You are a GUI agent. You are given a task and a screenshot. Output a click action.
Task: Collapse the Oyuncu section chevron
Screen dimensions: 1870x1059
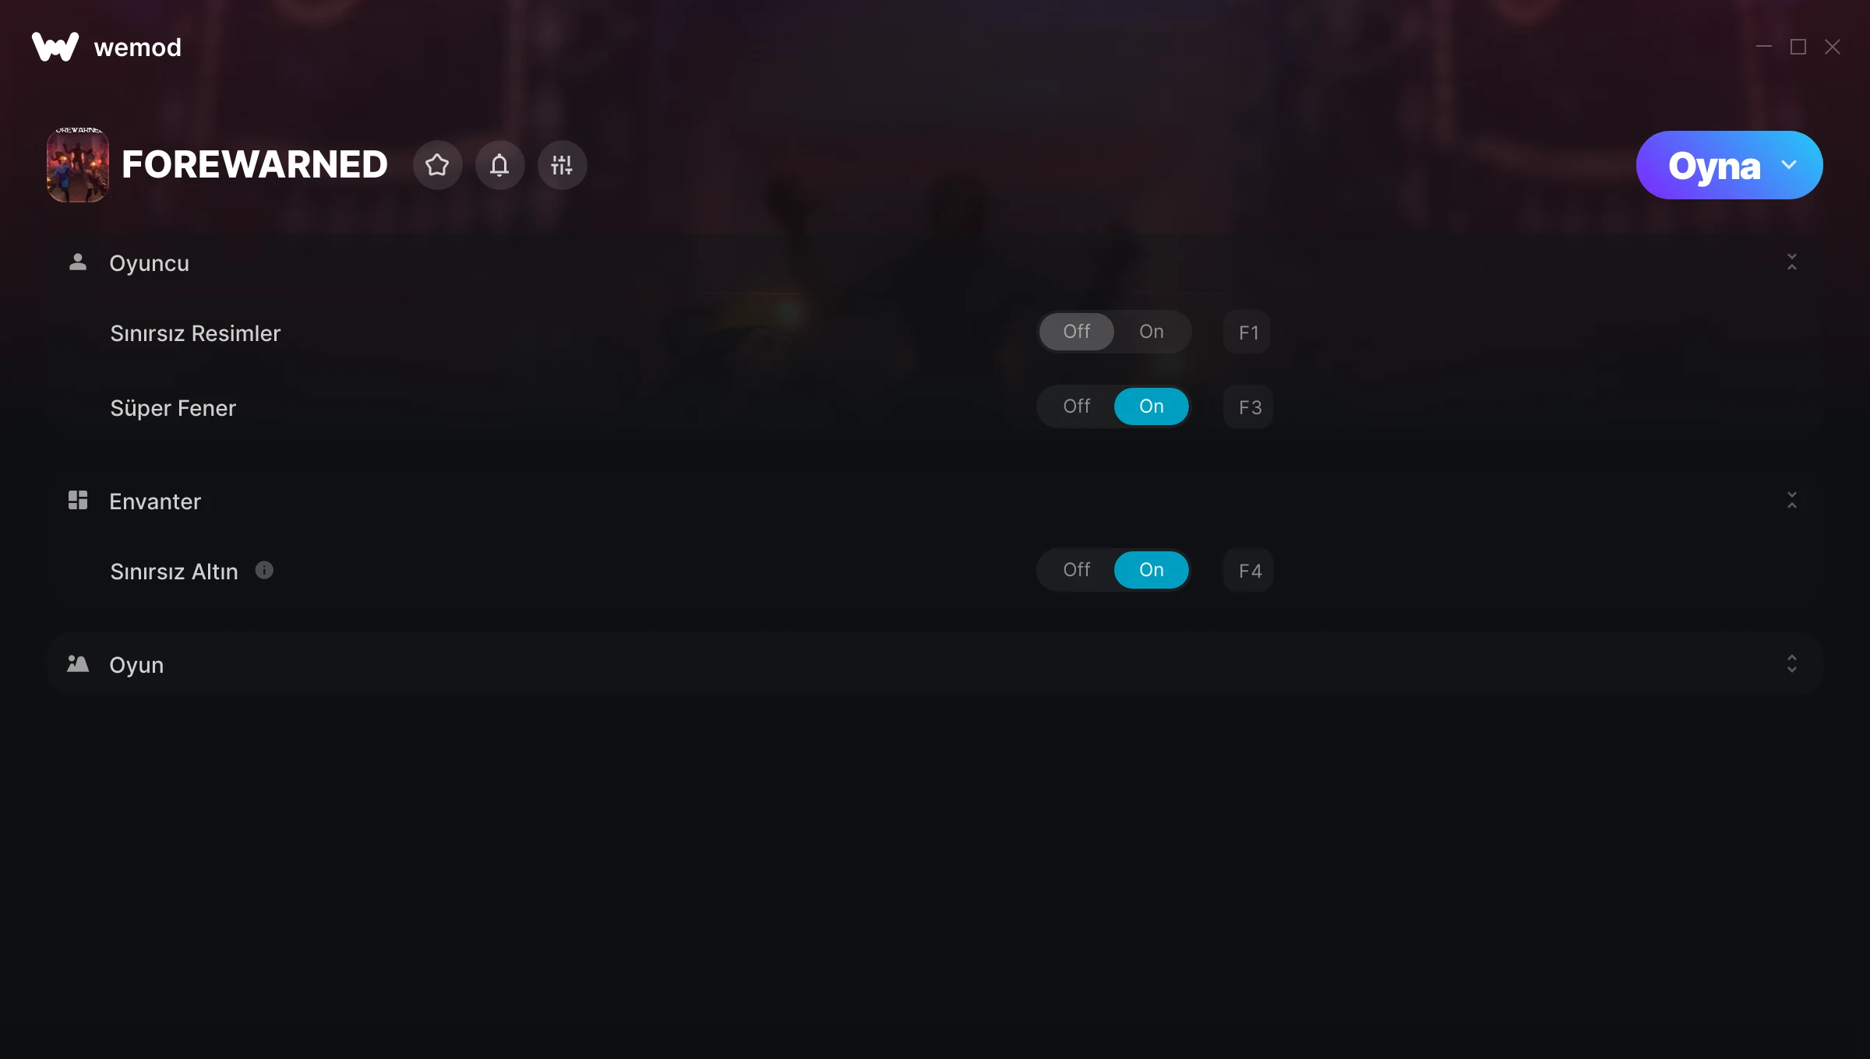[x=1792, y=262]
